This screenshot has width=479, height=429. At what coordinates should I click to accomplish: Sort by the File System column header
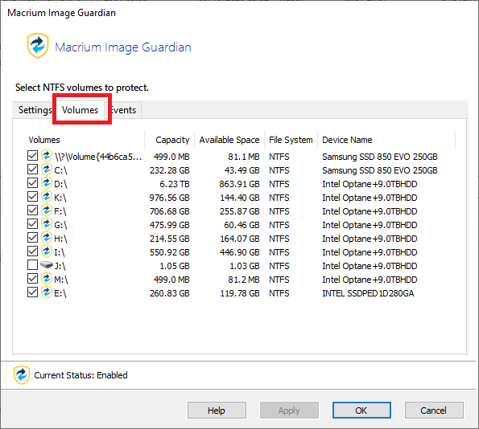(x=291, y=140)
